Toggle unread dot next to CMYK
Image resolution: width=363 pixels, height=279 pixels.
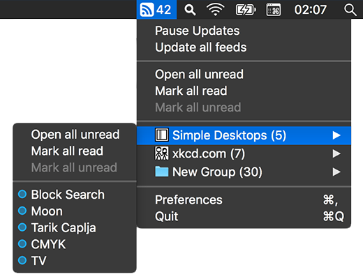(x=22, y=244)
